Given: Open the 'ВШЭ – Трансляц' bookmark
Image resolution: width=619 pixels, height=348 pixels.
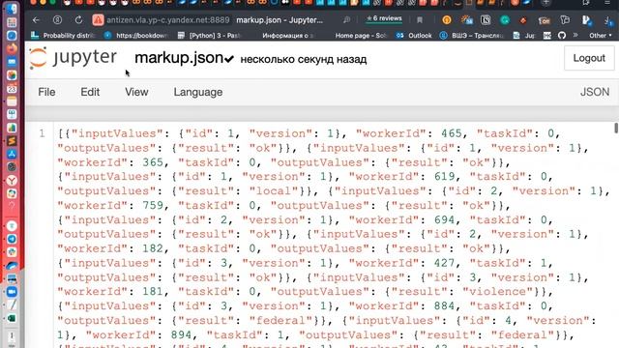Looking at the screenshot, I should coord(471,36).
